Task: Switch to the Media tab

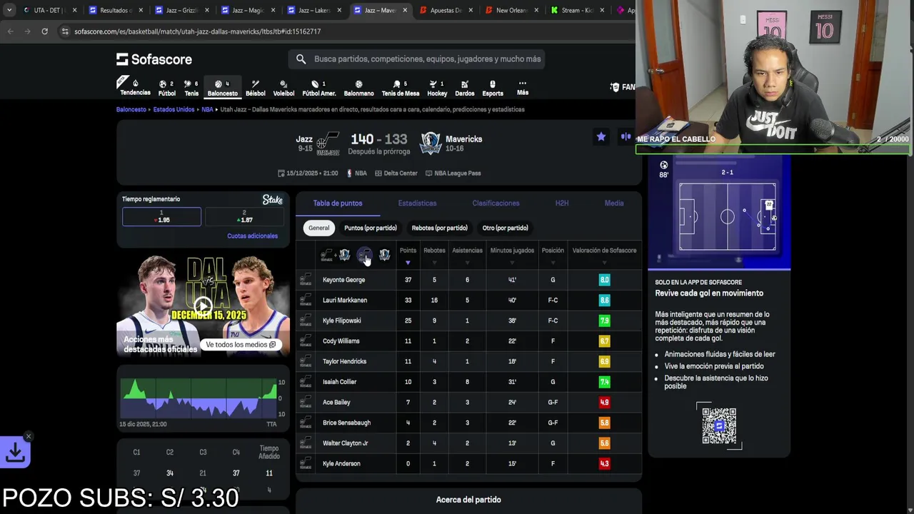Action: pos(614,203)
